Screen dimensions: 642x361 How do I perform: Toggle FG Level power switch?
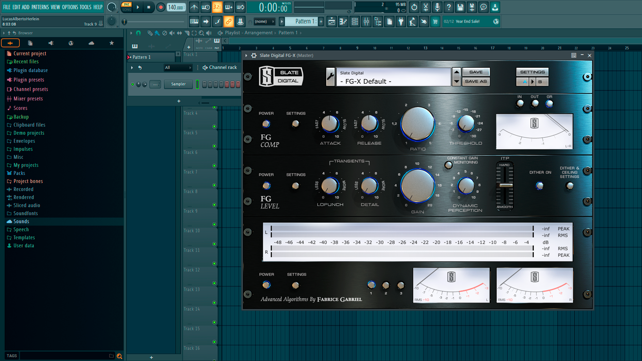(266, 186)
